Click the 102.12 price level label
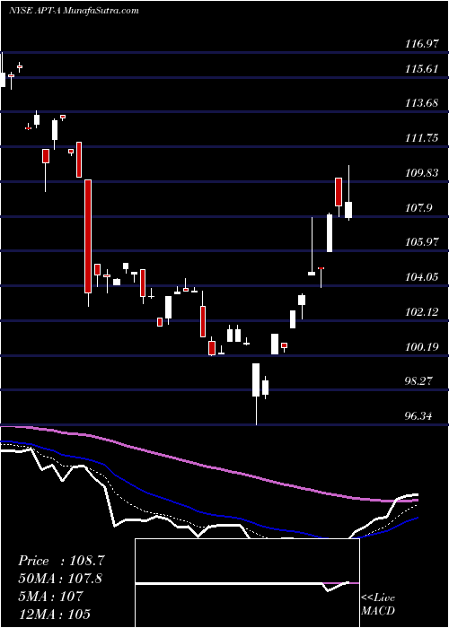449x628 pixels. point(422,312)
